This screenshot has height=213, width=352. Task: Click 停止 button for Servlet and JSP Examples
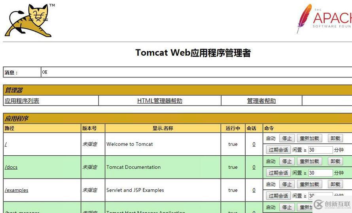287,184
